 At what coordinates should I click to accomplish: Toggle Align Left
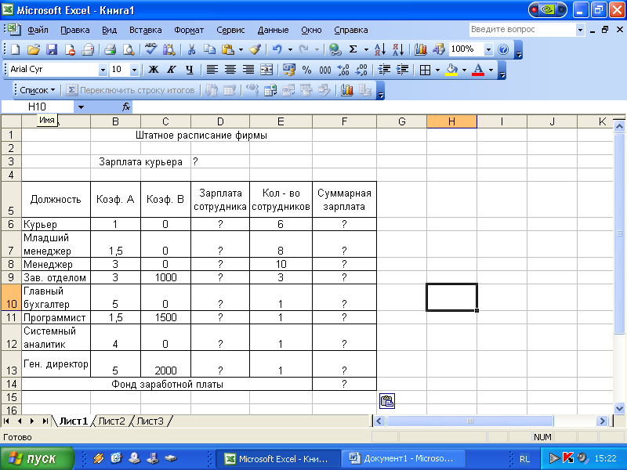(212, 70)
